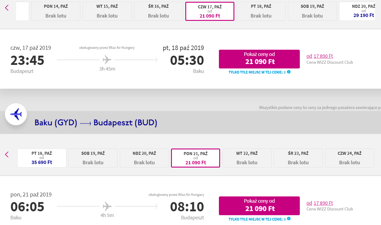Open outbound WIZZ Discount Club price 17 890 Ft
The height and width of the screenshot is (225, 381).
coord(320,56)
